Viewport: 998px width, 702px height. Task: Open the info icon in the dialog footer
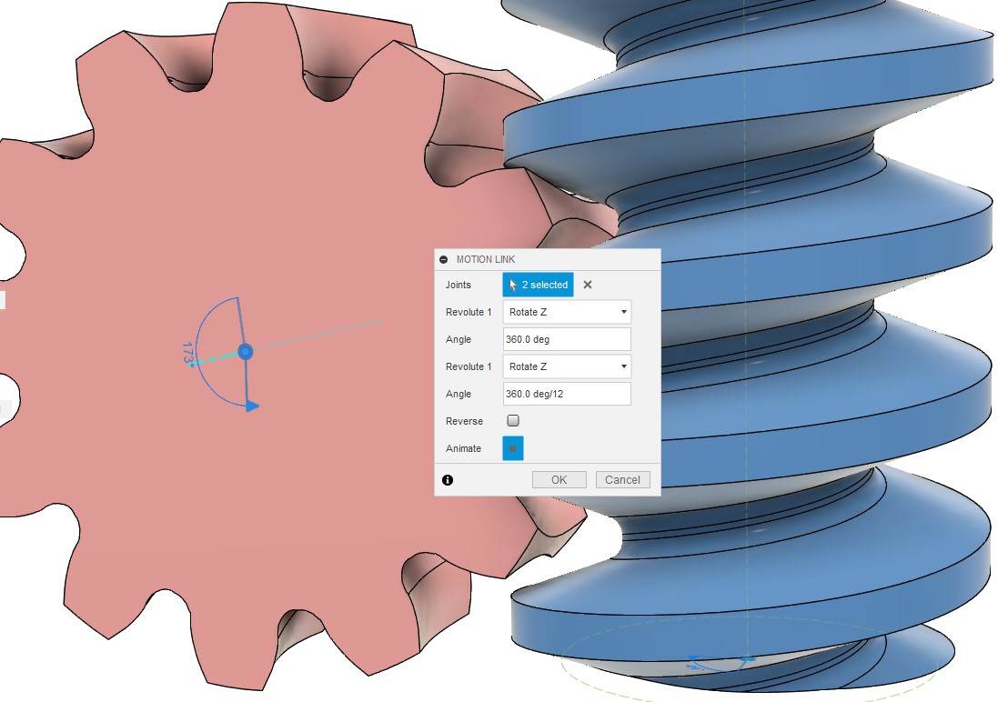pyautogui.click(x=448, y=480)
